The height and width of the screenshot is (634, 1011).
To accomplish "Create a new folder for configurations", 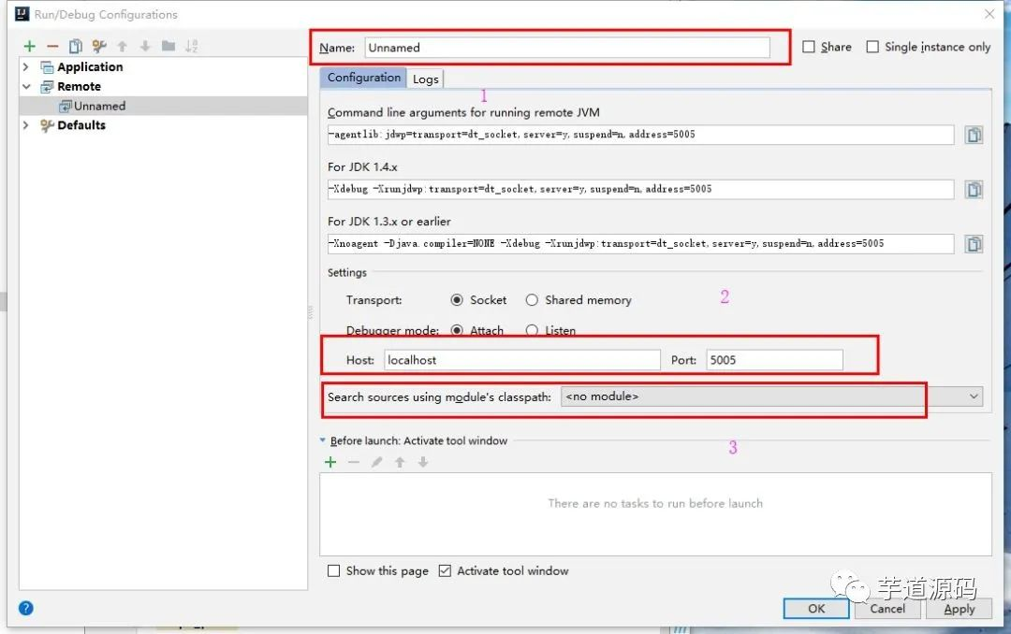I will click(168, 46).
